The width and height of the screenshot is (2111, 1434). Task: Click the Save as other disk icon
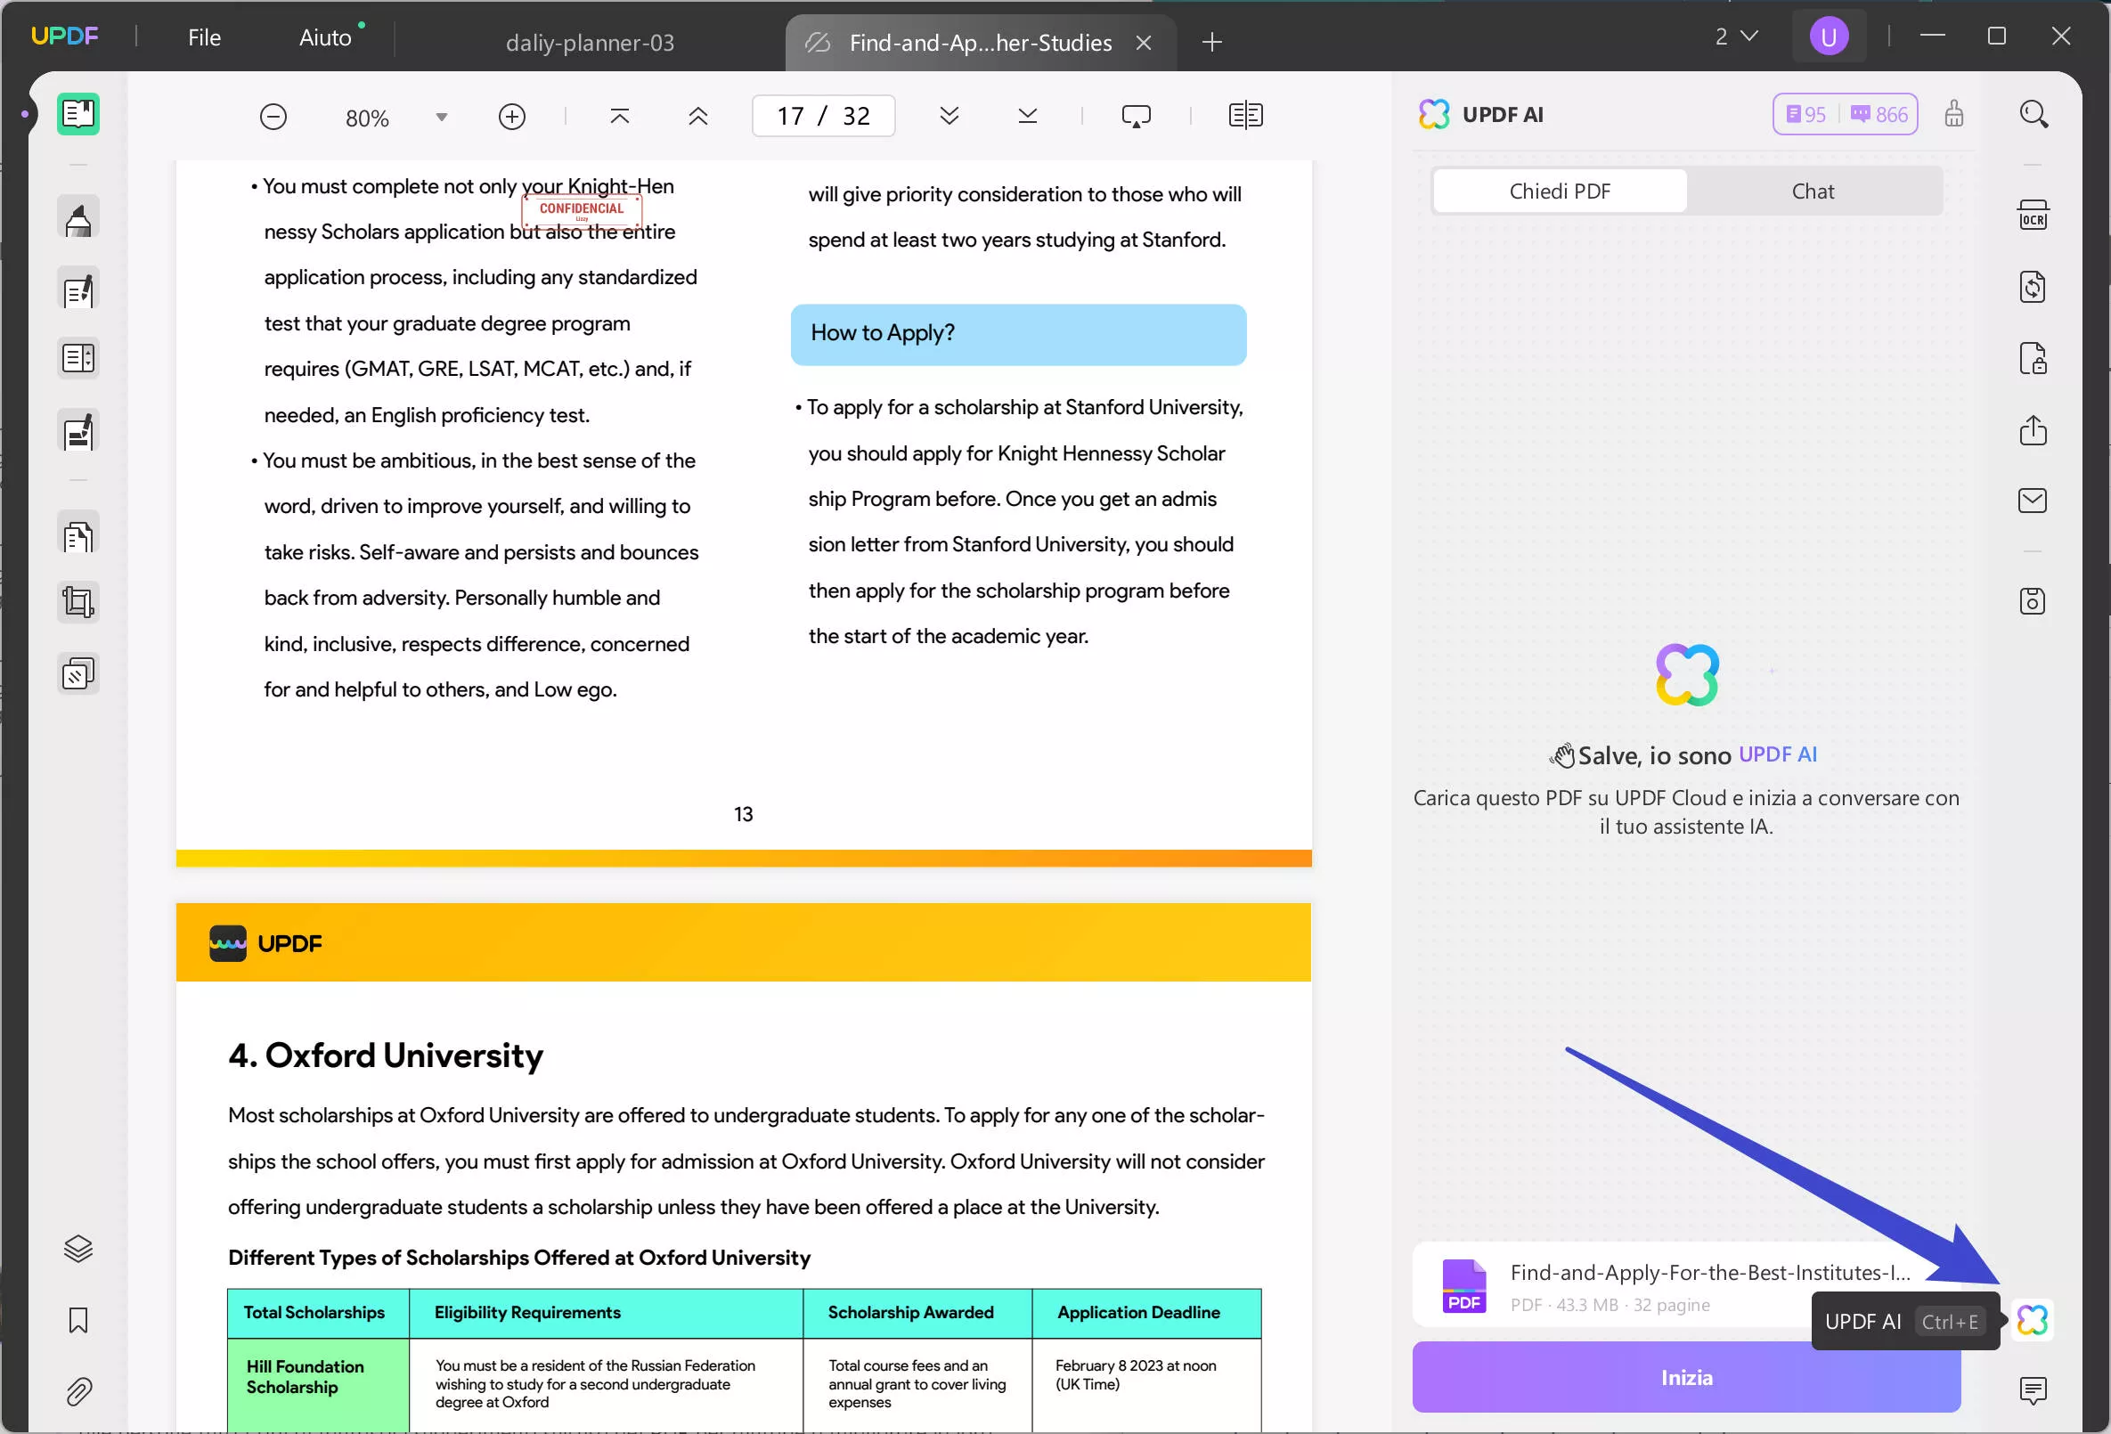(x=2033, y=601)
